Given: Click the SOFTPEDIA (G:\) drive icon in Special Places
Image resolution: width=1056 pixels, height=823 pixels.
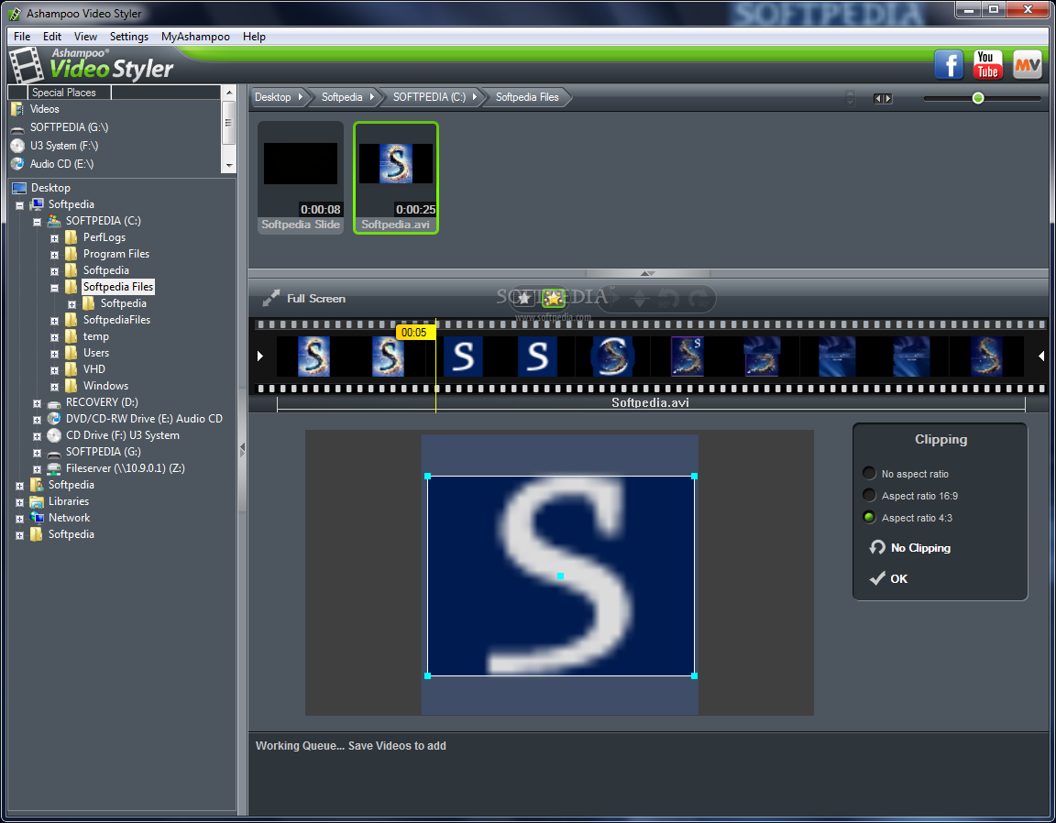Looking at the screenshot, I should click(x=16, y=128).
